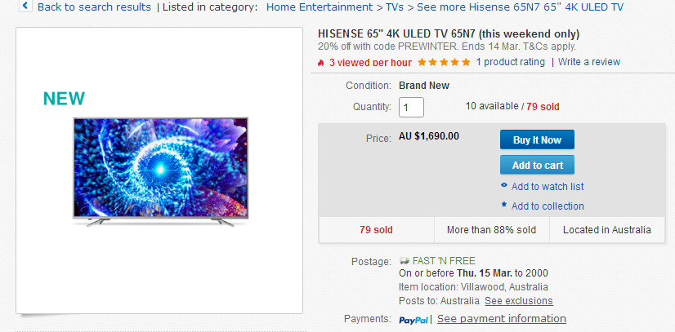Click the back arrow icon
This screenshot has height=332, width=675.
(25, 6)
